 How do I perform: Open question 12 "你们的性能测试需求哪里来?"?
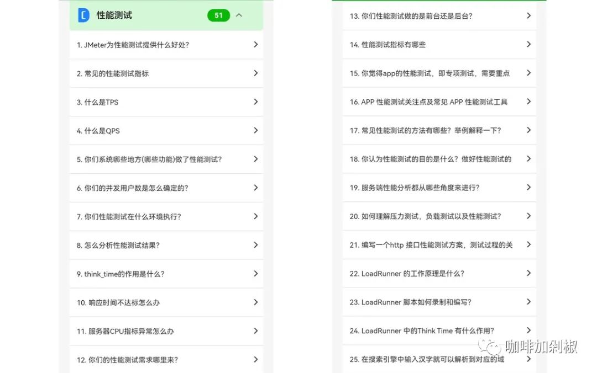coord(166,360)
